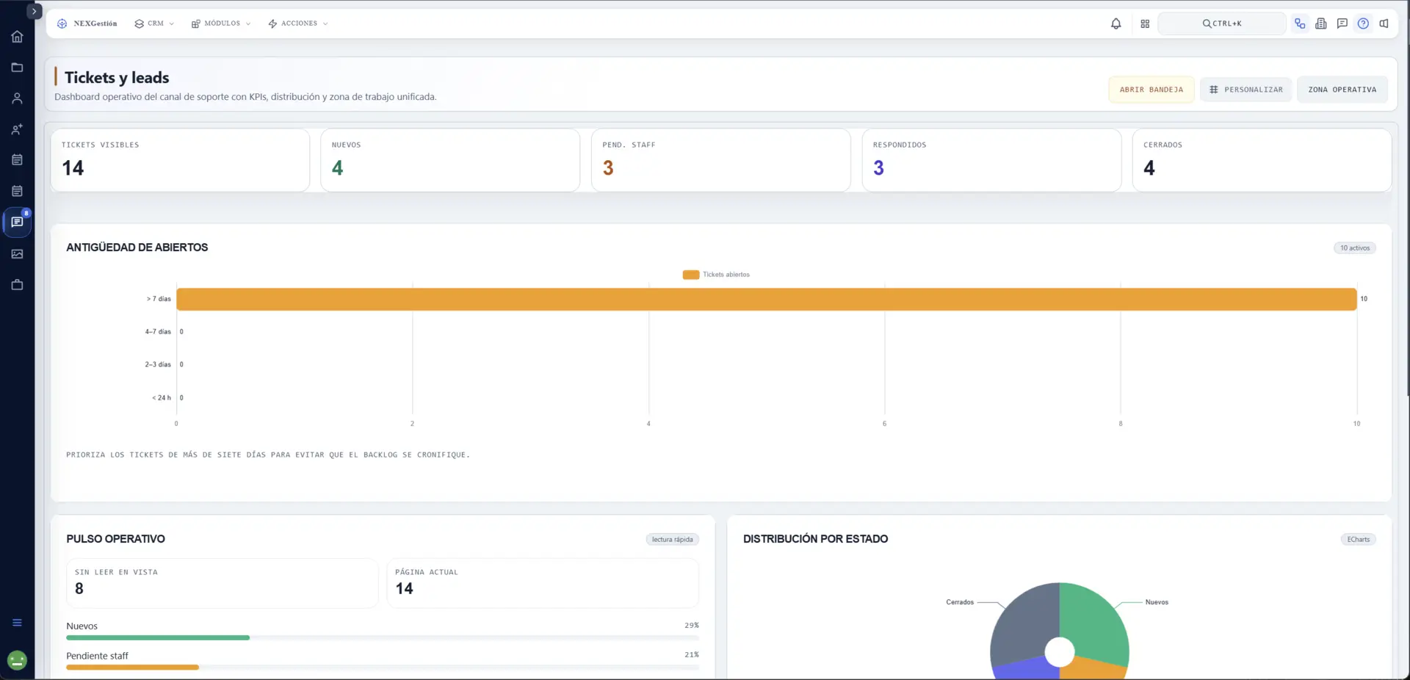
Task: Open the upper calendar icon in sidebar
Action: 17,160
